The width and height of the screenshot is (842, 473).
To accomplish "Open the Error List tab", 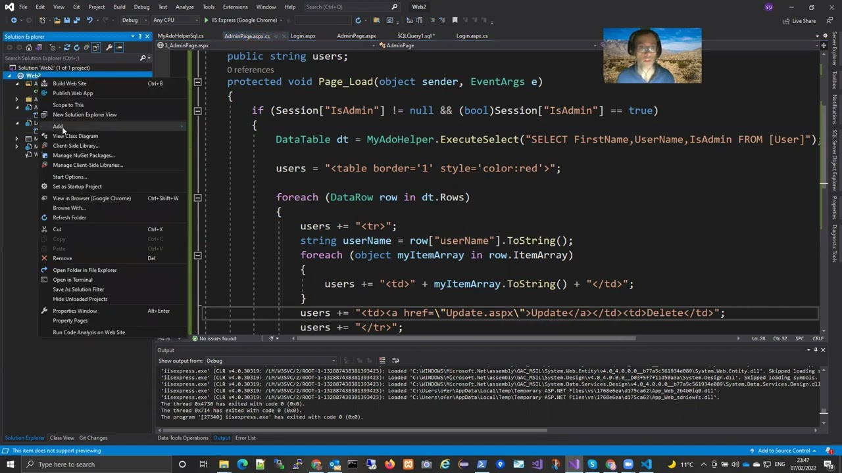I will (245, 438).
